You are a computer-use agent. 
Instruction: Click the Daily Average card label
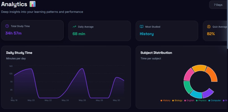(x=86, y=27)
